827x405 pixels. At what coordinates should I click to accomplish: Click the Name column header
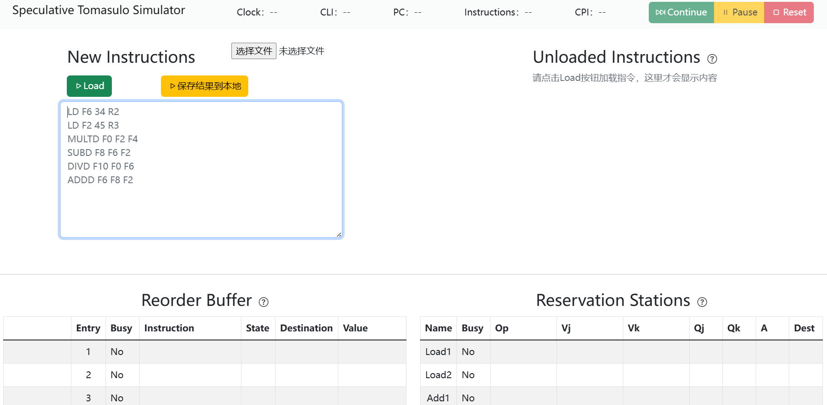pyautogui.click(x=439, y=328)
